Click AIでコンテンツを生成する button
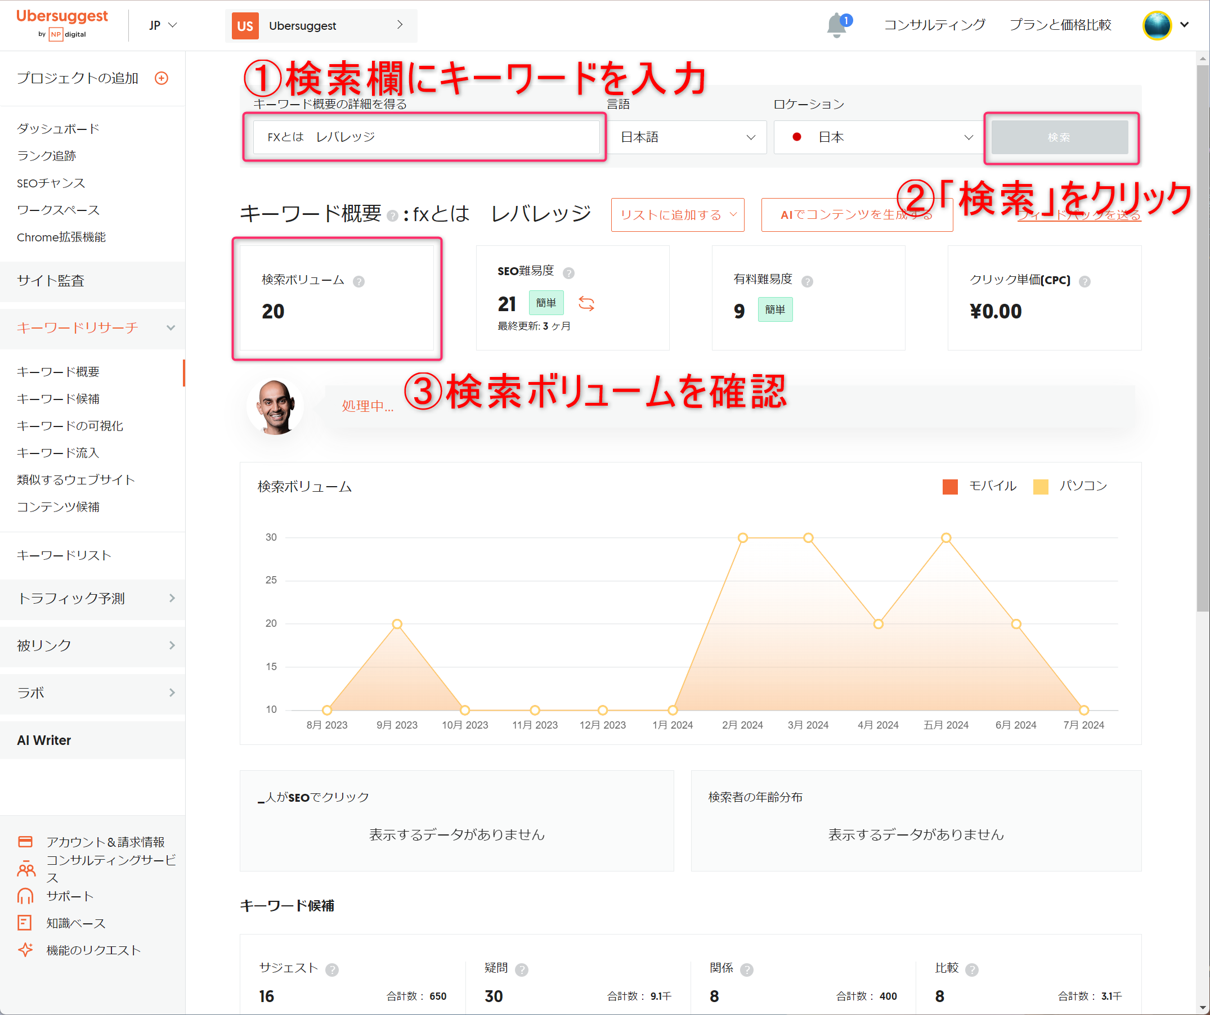 coord(857,215)
